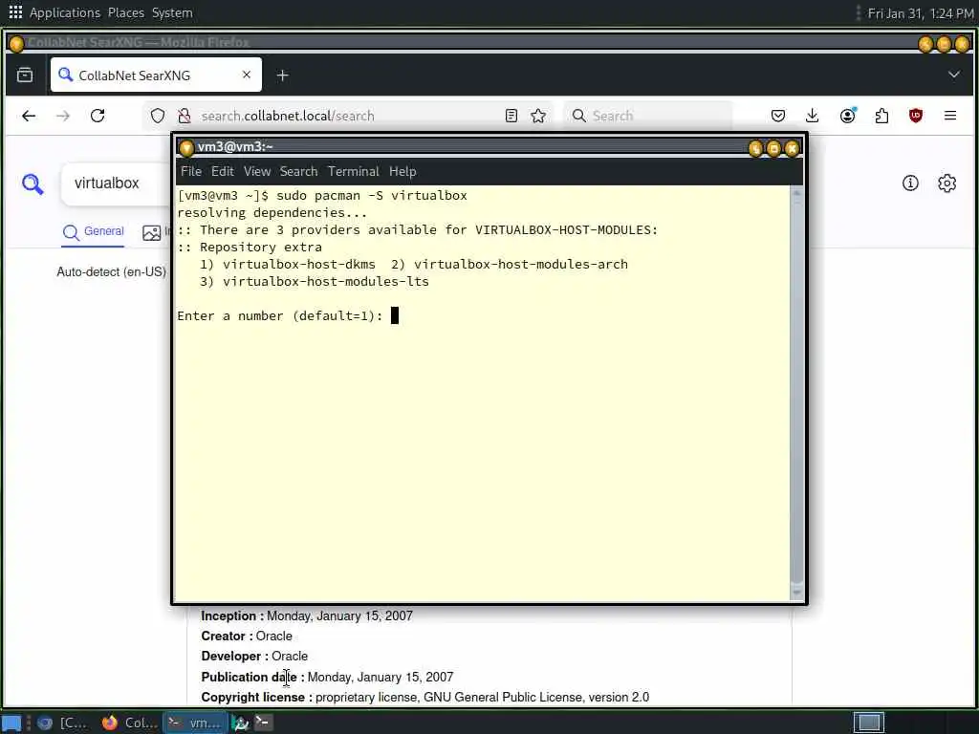
Task: Open the Firefox downloads panel
Action: [x=813, y=116]
